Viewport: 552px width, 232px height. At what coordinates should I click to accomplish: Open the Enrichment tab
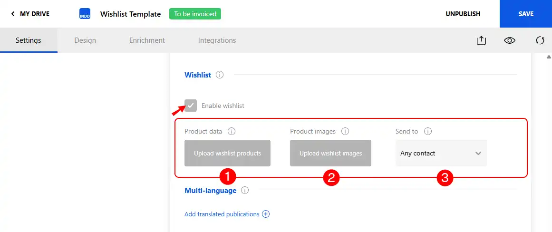[147, 40]
